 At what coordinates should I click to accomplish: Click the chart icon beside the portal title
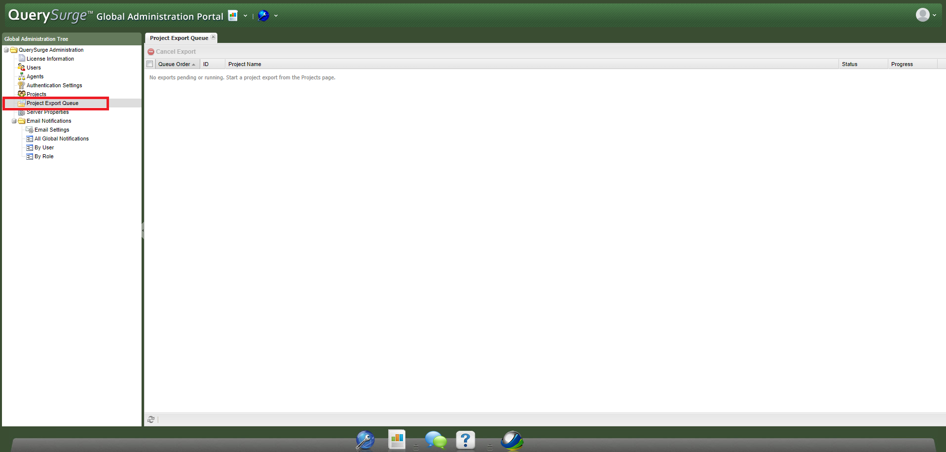point(233,16)
